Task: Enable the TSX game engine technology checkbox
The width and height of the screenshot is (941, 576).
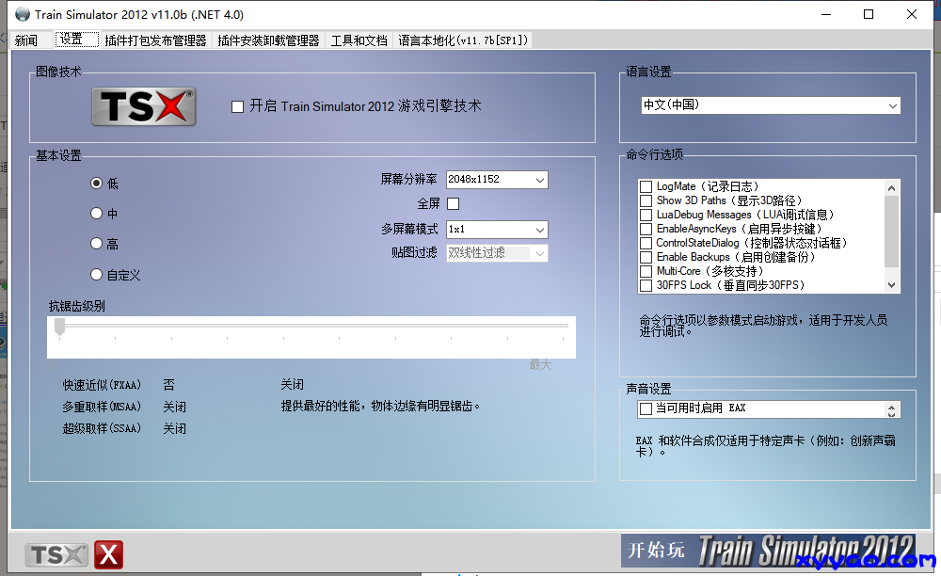Action: (237, 106)
